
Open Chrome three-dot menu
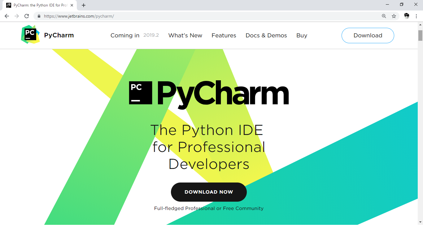point(416,16)
